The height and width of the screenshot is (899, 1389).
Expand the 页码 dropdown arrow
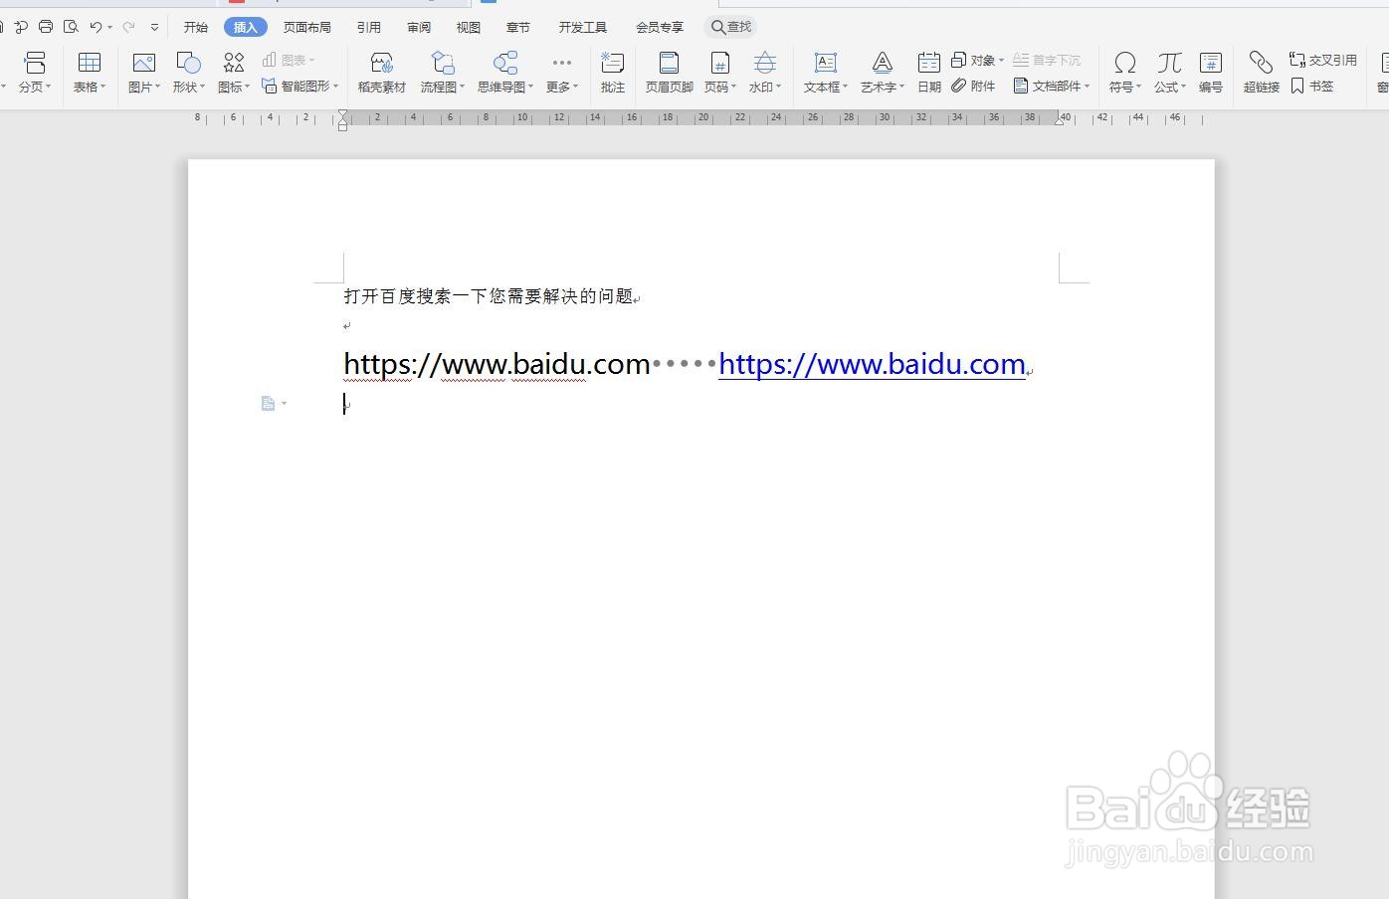[x=733, y=88]
